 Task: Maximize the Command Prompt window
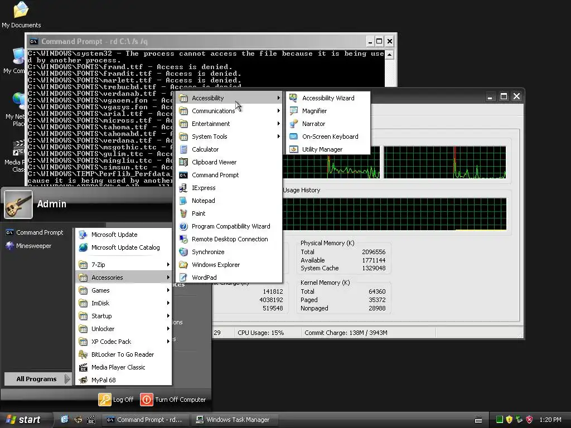coord(379,41)
